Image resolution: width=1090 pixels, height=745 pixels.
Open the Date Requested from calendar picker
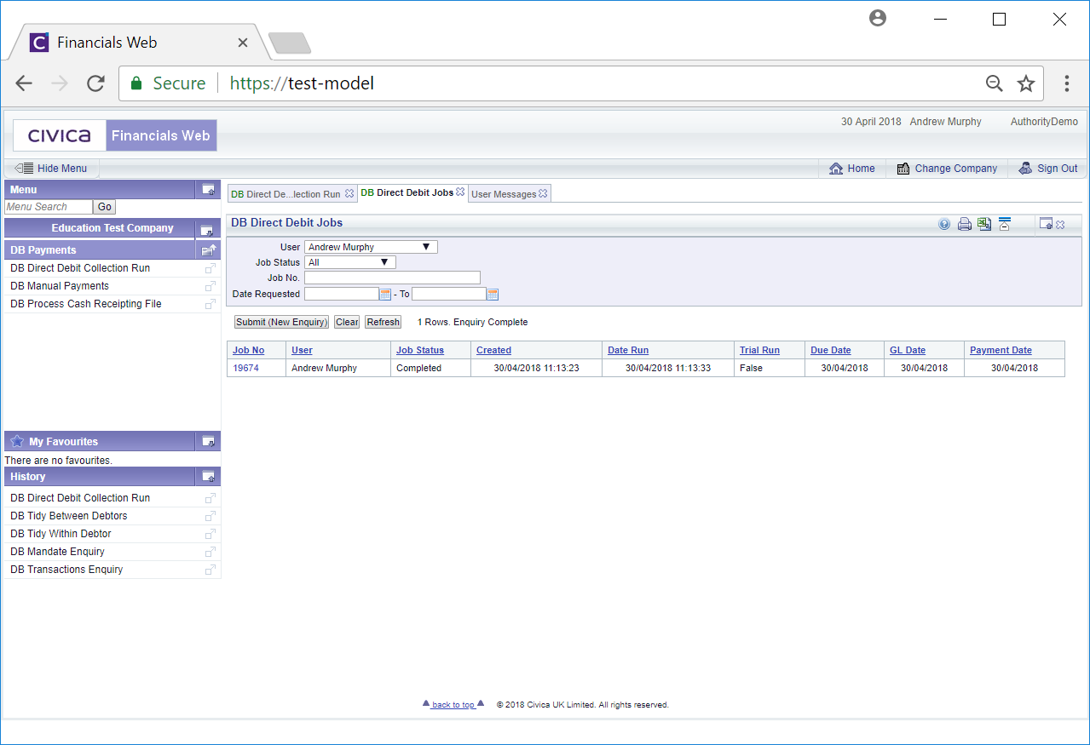click(x=385, y=294)
